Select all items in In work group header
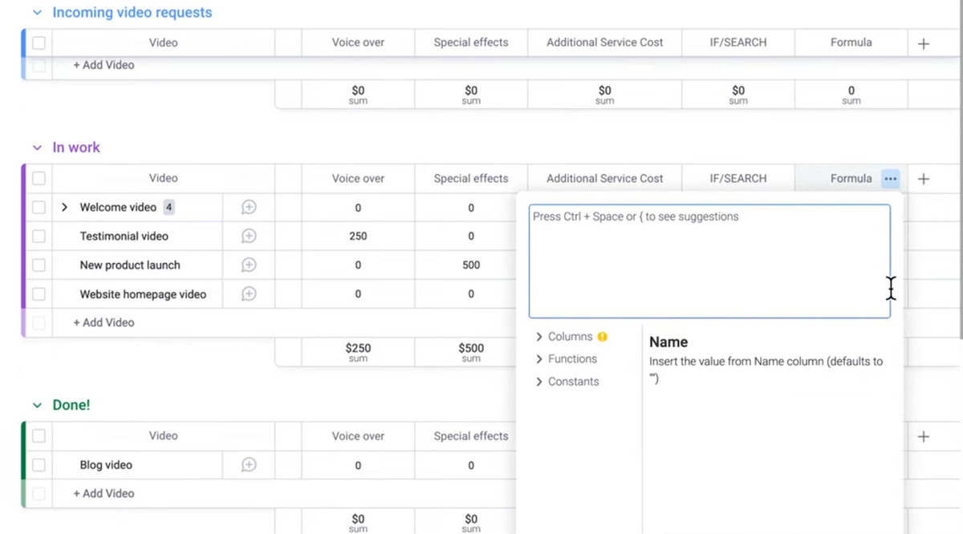963x534 pixels. (x=39, y=179)
